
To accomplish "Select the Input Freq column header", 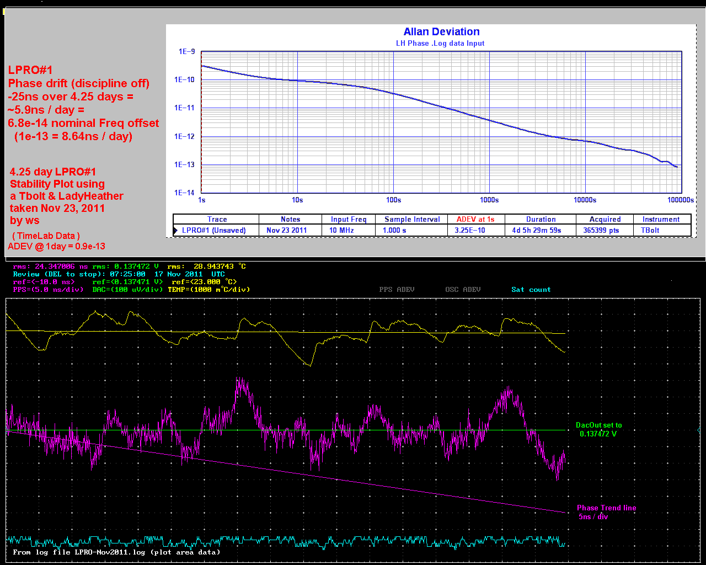I will click(x=348, y=220).
